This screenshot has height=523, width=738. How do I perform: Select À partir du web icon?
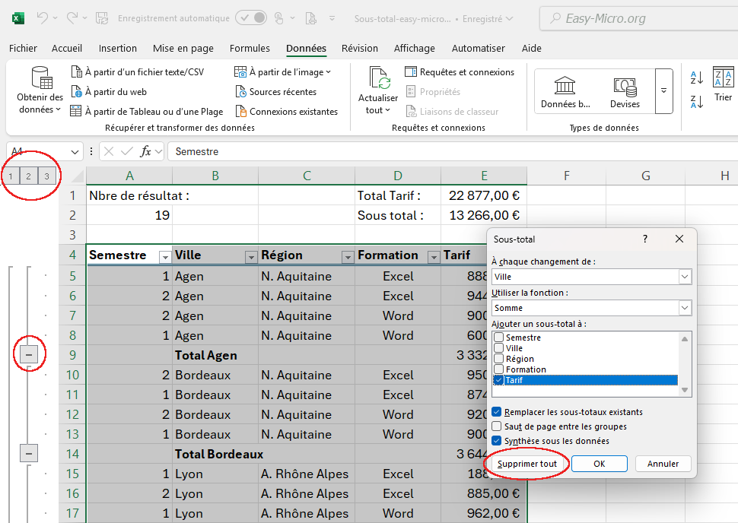pyautogui.click(x=76, y=92)
